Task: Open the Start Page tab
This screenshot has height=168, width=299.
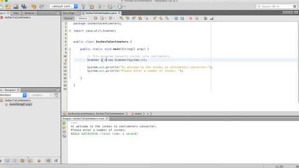Action: (x=69, y=13)
